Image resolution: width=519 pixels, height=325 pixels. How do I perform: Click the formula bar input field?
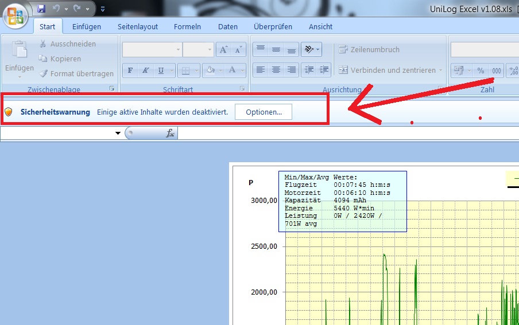coord(344,133)
